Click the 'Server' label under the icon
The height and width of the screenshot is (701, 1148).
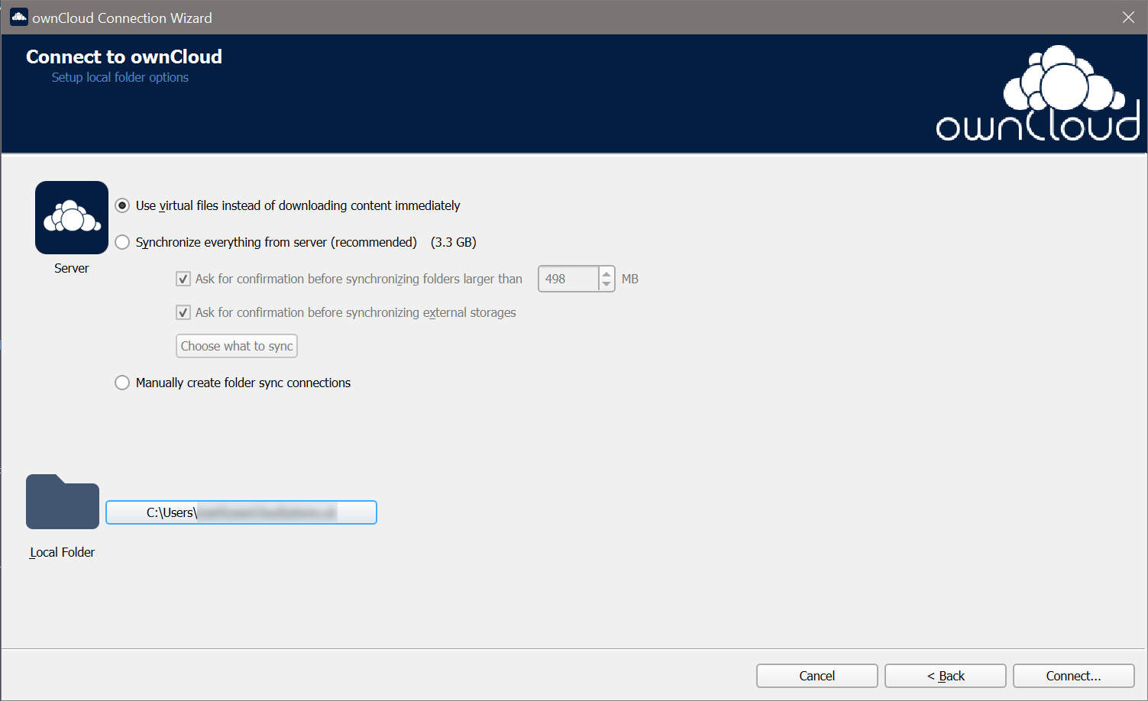pos(71,268)
